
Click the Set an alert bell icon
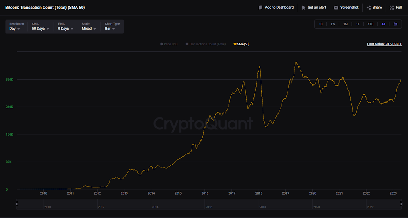304,8
